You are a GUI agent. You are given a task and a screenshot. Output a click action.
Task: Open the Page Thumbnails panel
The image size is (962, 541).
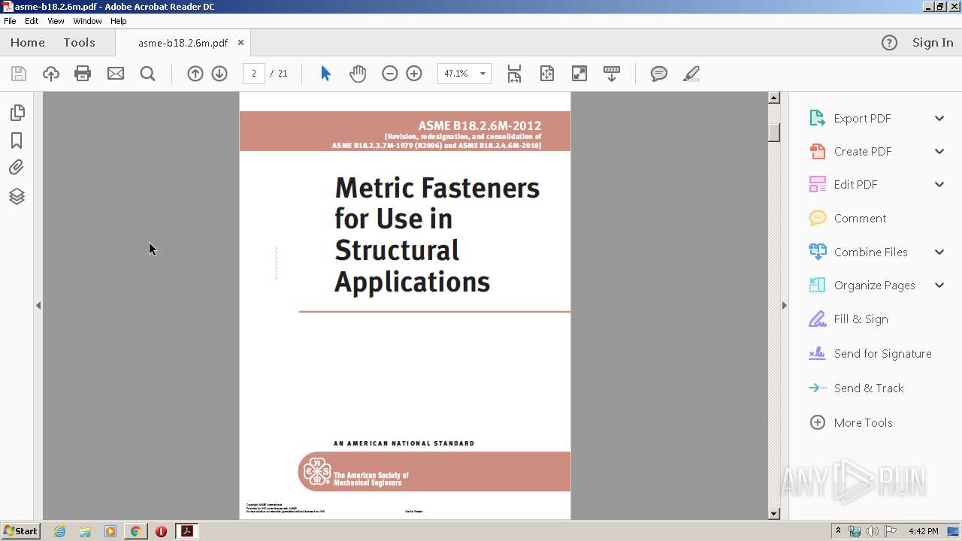click(17, 113)
